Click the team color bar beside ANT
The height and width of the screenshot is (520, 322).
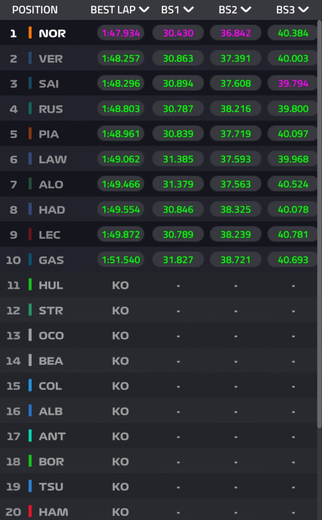(x=30, y=436)
